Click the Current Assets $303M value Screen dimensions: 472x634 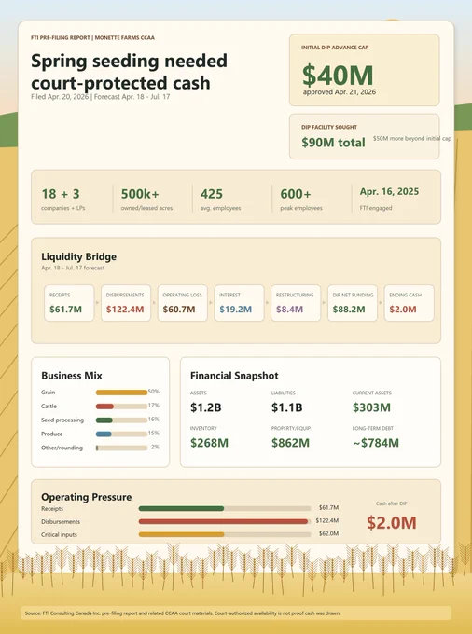tap(371, 407)
